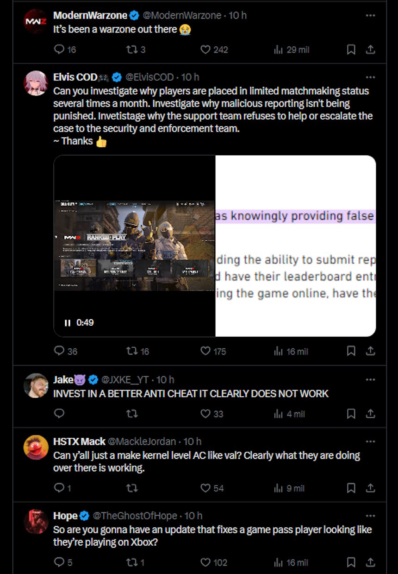Open more options on Hope's tweet
The width and height of the screenshot is (398, 574).
(x=370, y=516)
